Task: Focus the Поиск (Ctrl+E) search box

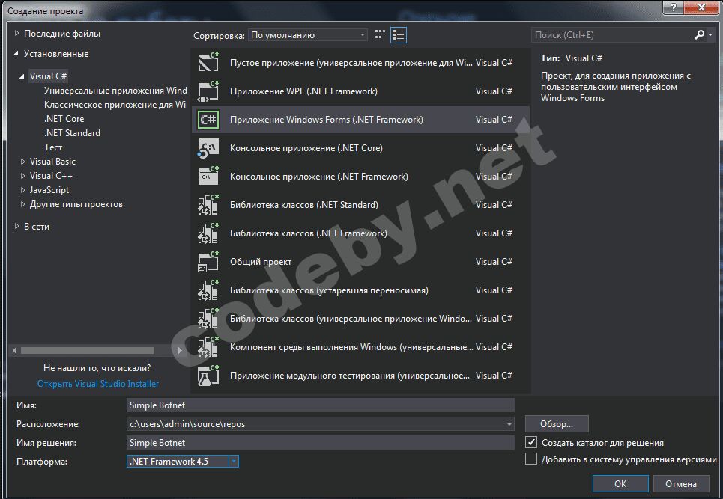Action: coord(612,35)
